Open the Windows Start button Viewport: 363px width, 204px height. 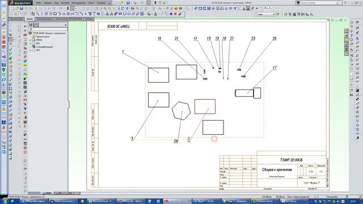pos(5,201)
